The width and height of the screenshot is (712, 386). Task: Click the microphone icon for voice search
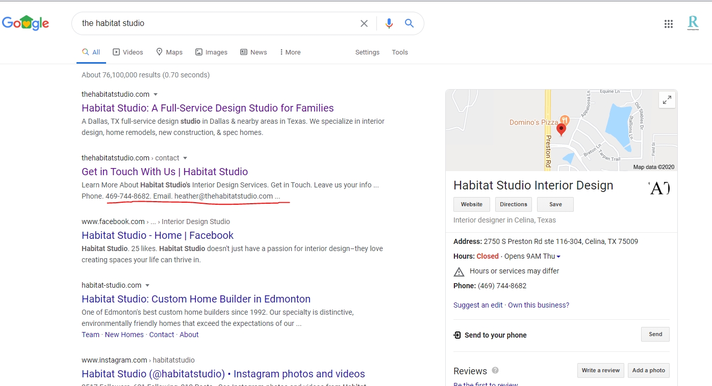[x=389, y=23]
